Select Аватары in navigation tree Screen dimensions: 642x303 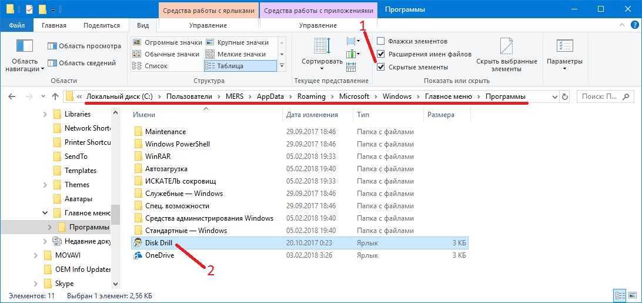click(x=78, y=198)
